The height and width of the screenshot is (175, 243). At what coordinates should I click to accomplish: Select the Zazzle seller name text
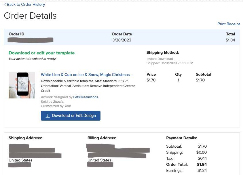(x=58, y=102)
